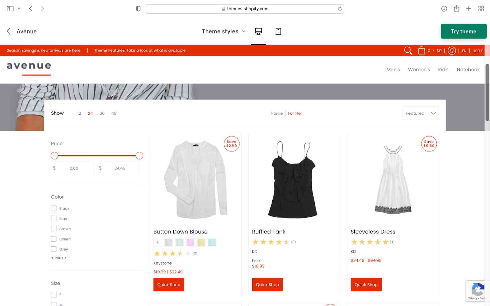
Task: Click the maximum price input field
Action: [x=120, y=168]
